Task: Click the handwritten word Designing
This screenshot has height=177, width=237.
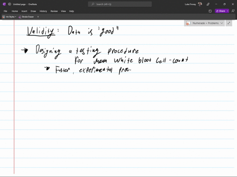Action: tap(48, 52)
